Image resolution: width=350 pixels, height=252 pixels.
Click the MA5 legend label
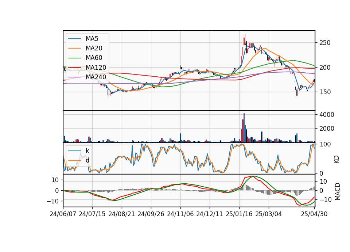[x=92, y=39]
